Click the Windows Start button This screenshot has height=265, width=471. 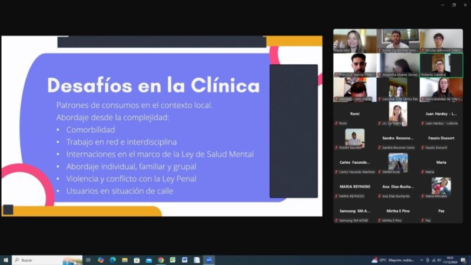tap(6, 260)
